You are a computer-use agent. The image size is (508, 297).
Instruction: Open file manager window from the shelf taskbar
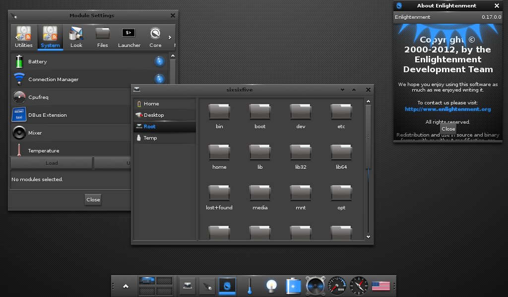click(x=188, y=286)
